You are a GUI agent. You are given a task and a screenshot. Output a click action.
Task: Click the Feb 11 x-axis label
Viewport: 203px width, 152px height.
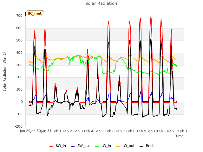point(162,131)
